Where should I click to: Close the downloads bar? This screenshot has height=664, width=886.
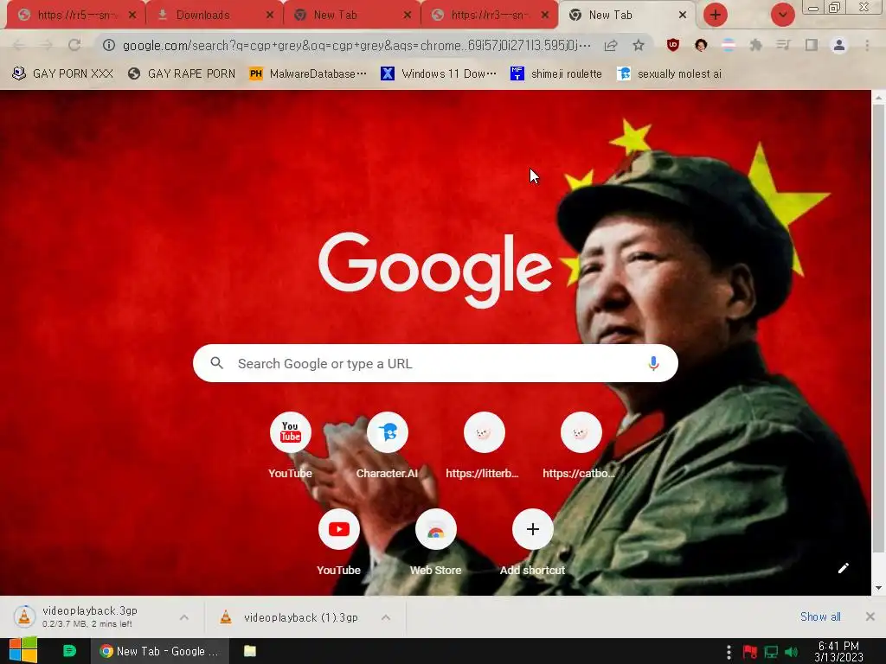(x=870, y=616)
